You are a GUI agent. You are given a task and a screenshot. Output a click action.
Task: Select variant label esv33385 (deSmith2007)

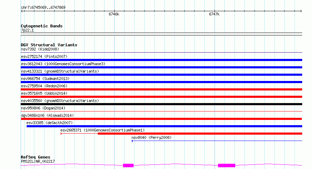(49, 123)
